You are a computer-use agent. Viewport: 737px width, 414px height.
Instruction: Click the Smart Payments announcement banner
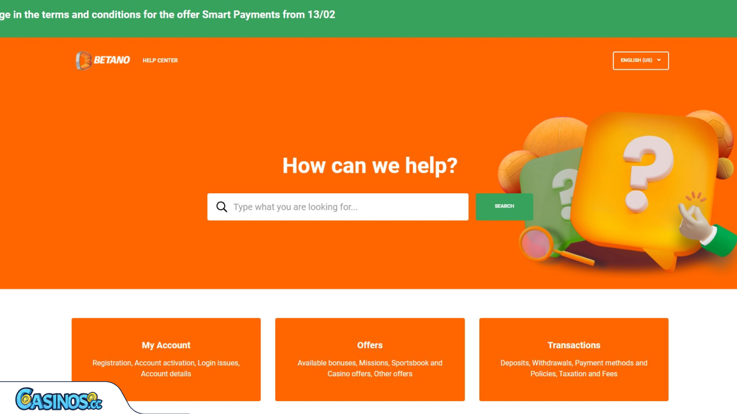pyautogui.click(x=368, y=18)
